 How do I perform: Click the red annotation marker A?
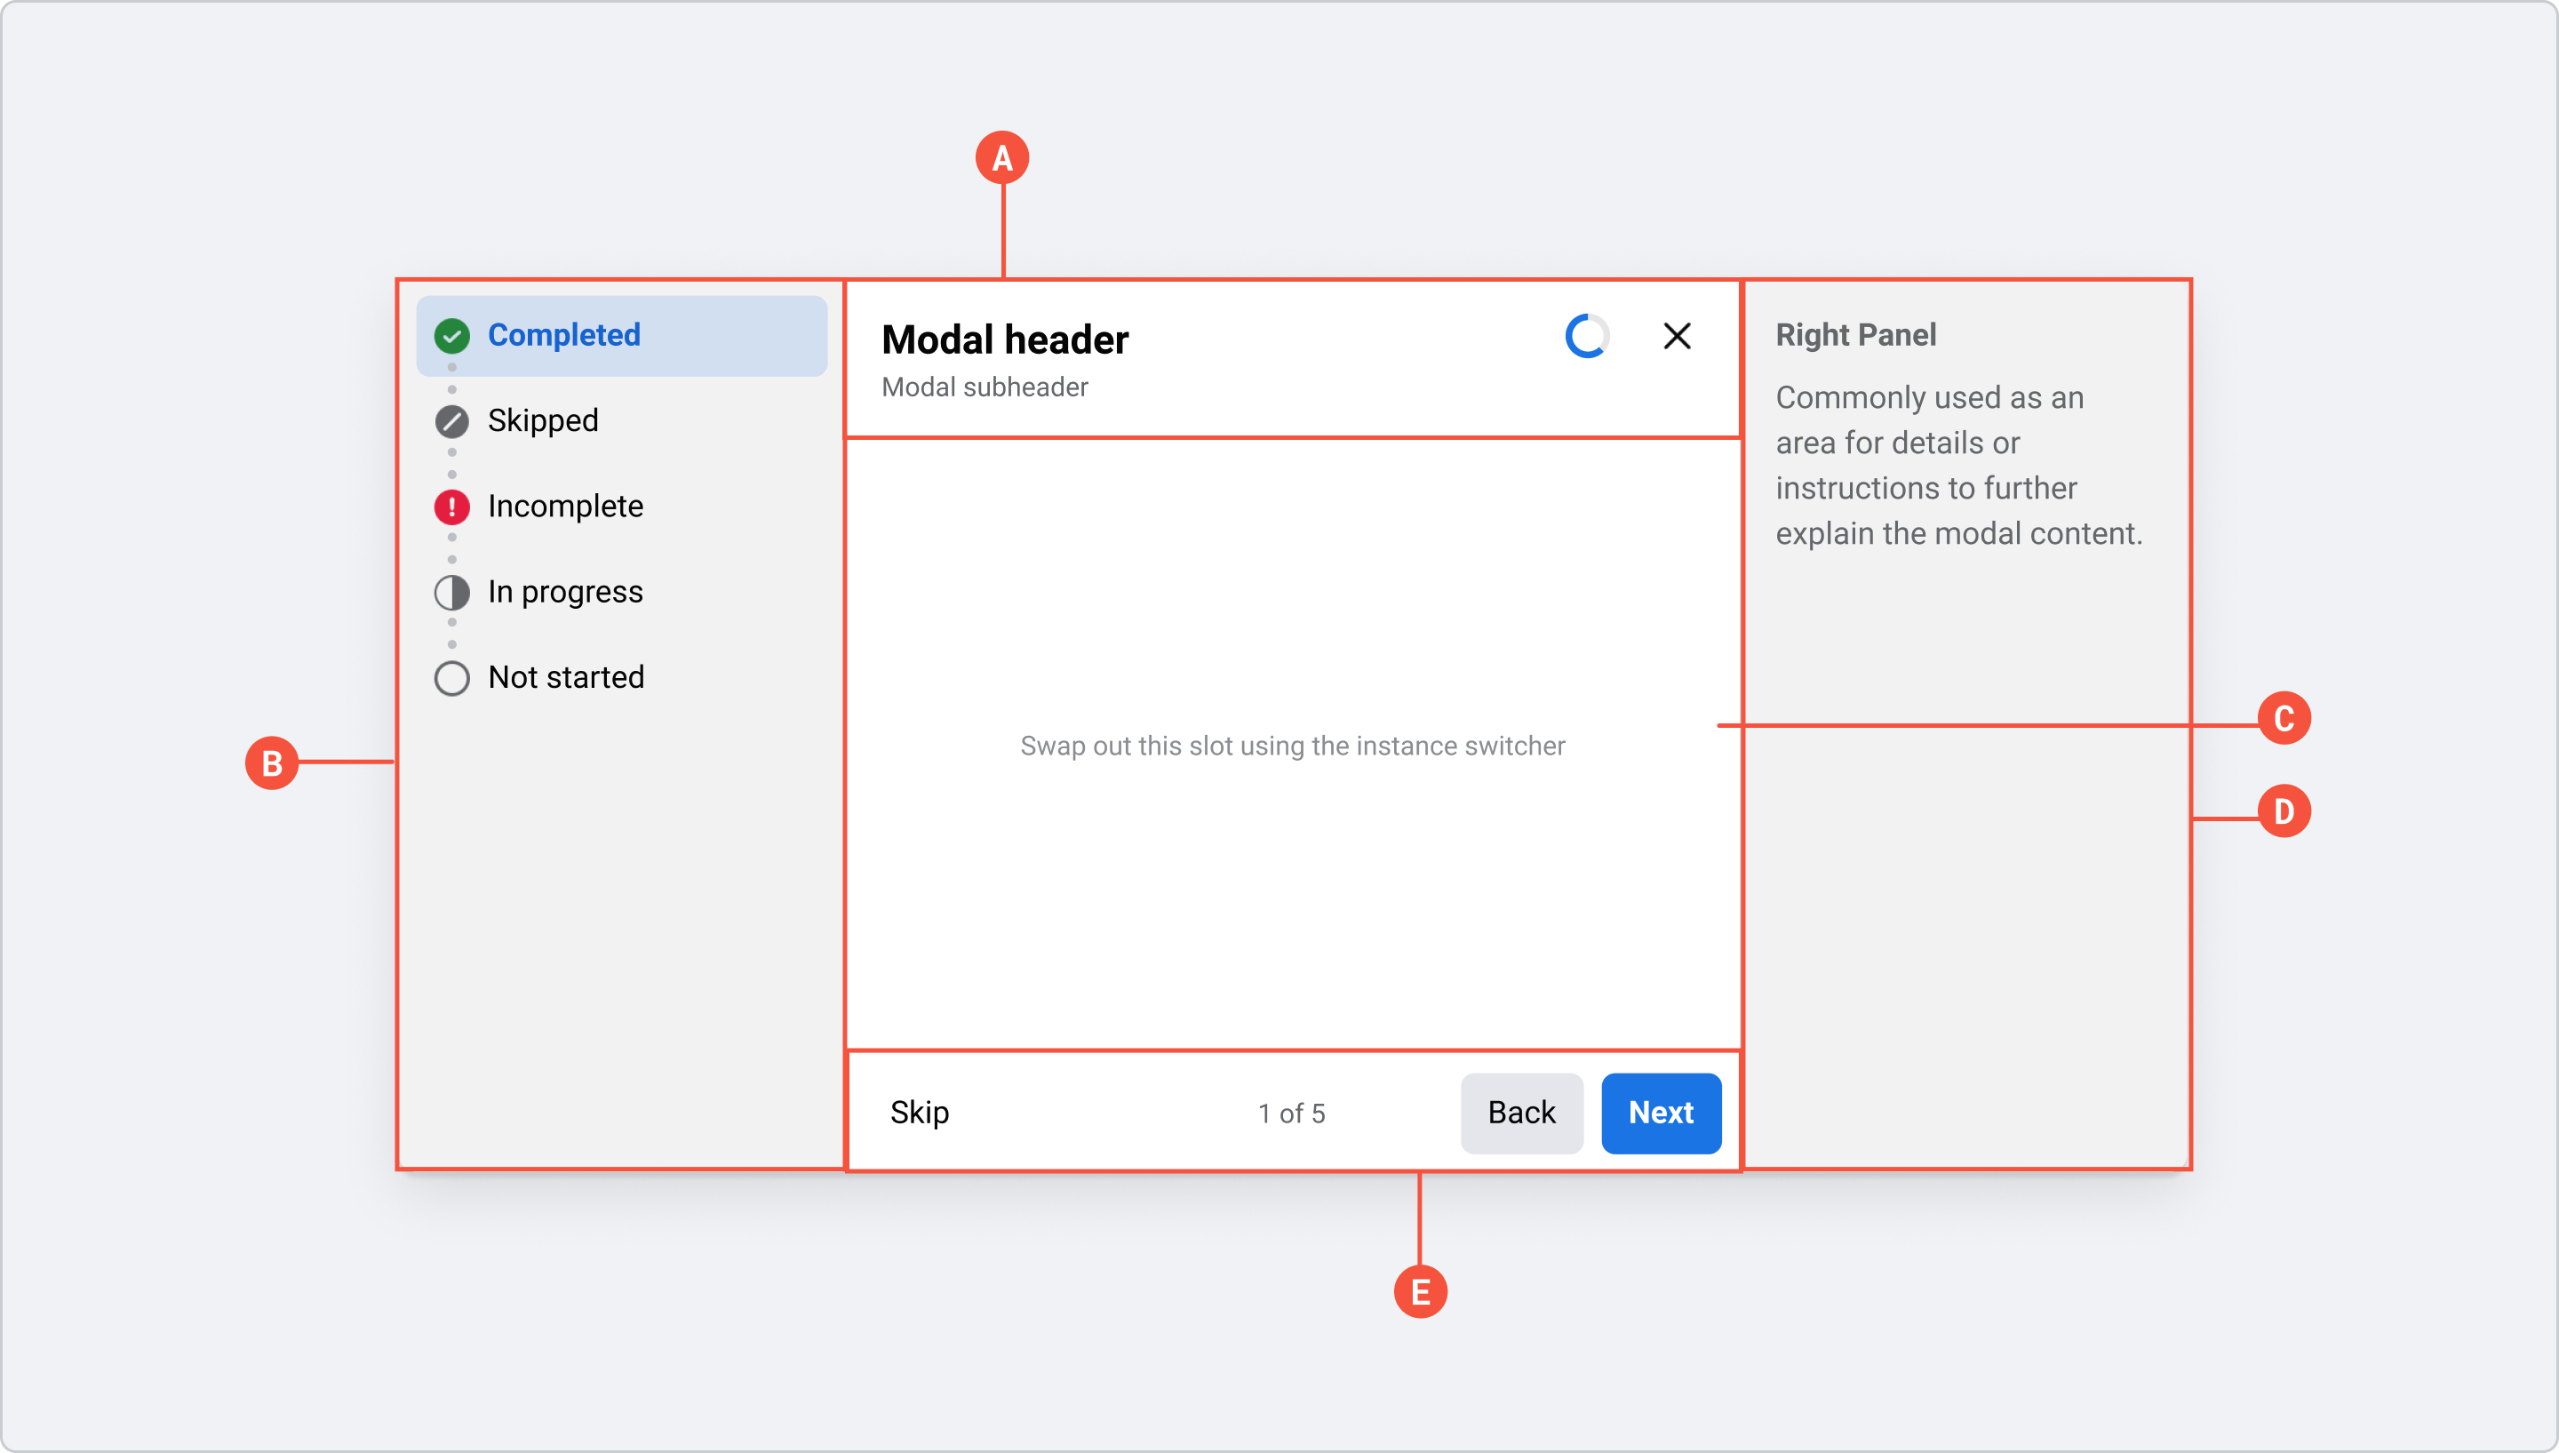pyautogui.click(x=1002, y=157)
